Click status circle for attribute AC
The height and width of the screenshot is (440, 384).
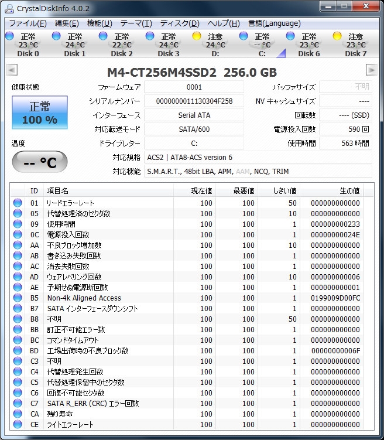(18, 266)
